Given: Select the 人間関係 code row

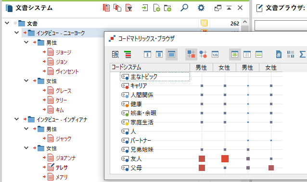Looking at the screenshot, I should pos(142,95).
